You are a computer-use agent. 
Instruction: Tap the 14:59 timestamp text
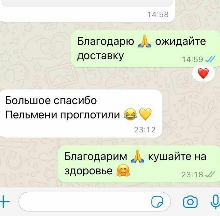[x=193, y=59]
